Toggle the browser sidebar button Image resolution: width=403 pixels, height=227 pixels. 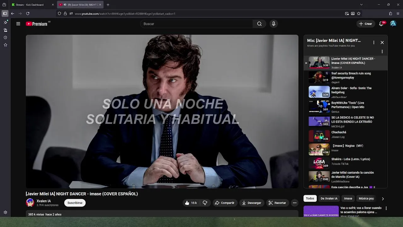point(5,14)
